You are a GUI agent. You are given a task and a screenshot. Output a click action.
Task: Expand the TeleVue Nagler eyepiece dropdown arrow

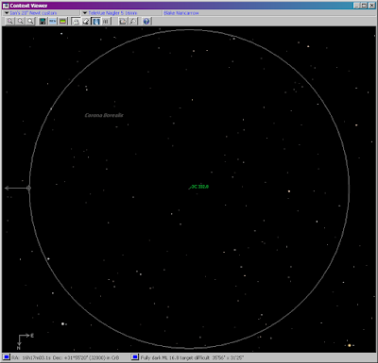(85, 13)
